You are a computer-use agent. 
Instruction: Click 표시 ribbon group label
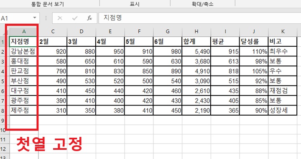[x=135, y=4]
